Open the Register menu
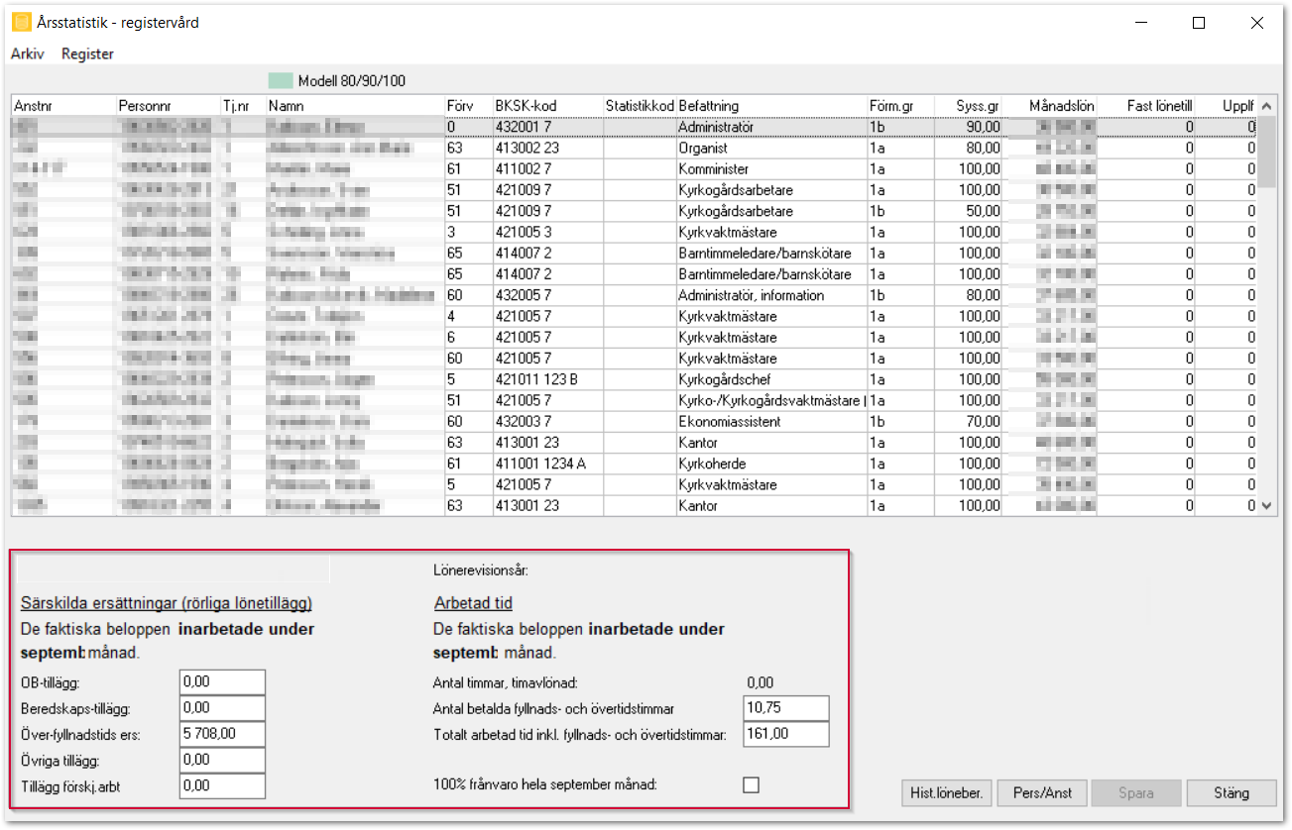 click(87, 54)
